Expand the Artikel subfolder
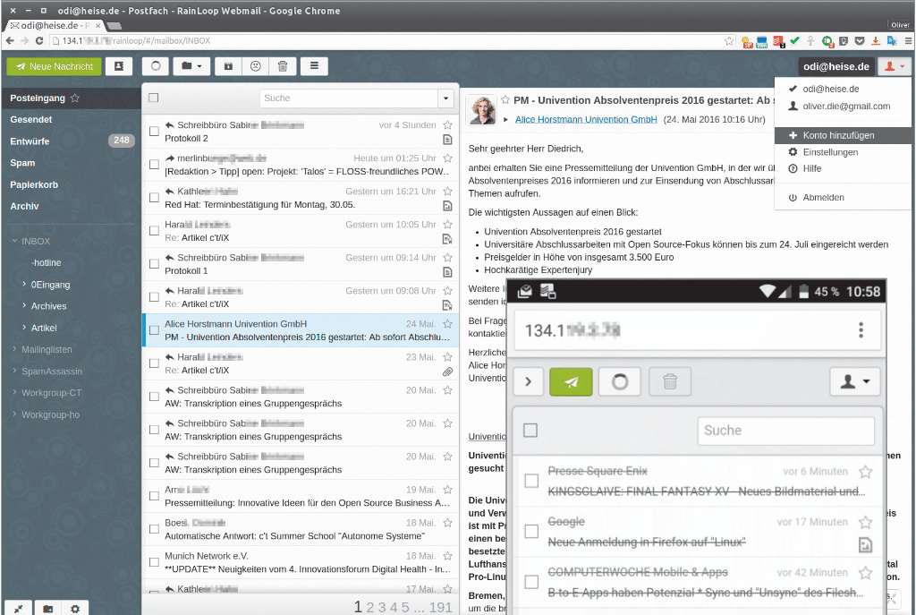This screenshot has width=916, height=615. (x=24, y=328)
